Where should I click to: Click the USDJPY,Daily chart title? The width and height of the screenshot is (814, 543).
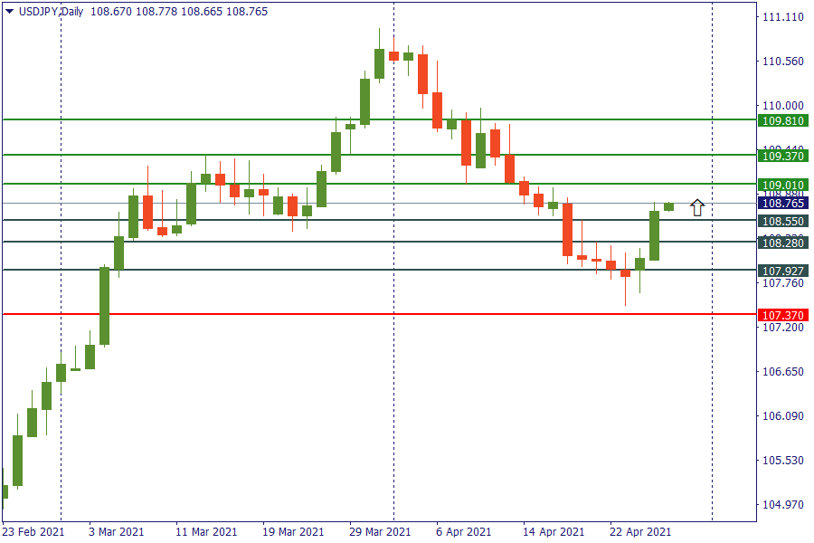coord(51,12)
